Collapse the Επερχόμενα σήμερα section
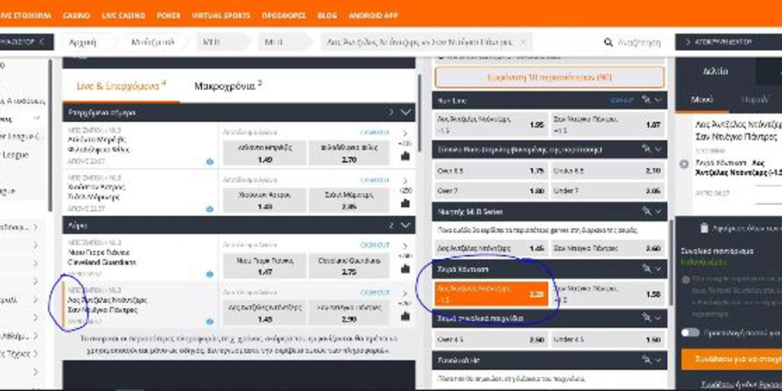The height and width of the screenshot is (391, 782). (x=406, y=112)
